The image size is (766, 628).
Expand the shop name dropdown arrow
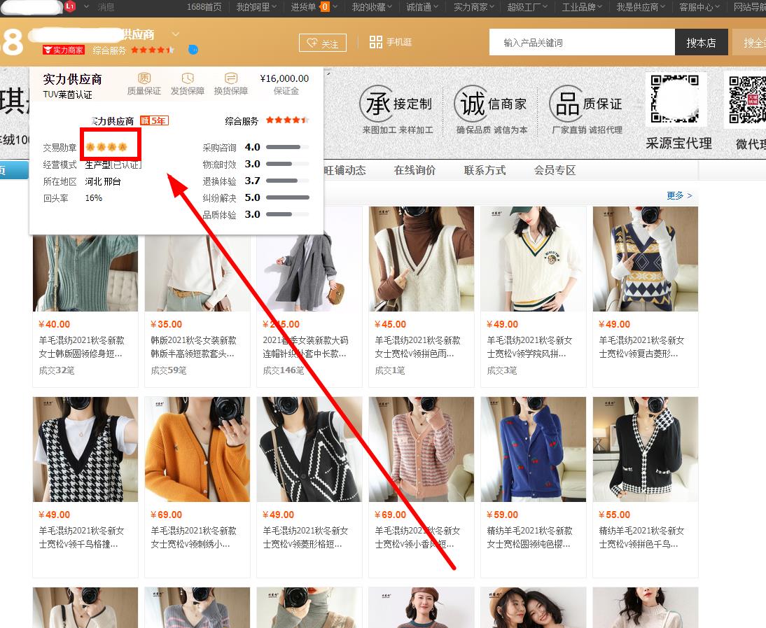(176, 34)
